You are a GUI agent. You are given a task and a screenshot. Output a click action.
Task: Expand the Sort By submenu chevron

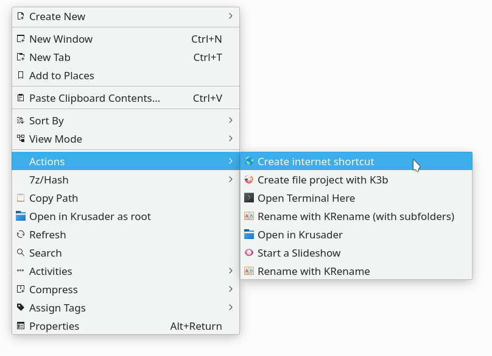click(x=231, y=120)
